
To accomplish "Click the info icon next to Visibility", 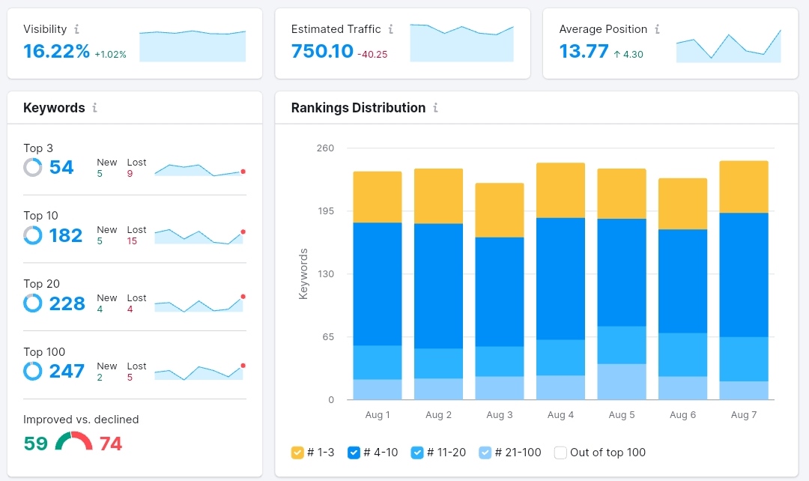I will point(76,29).
